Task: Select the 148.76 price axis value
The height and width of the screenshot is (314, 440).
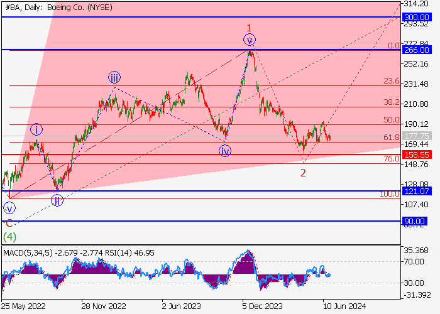Action: tap(416, 165)
